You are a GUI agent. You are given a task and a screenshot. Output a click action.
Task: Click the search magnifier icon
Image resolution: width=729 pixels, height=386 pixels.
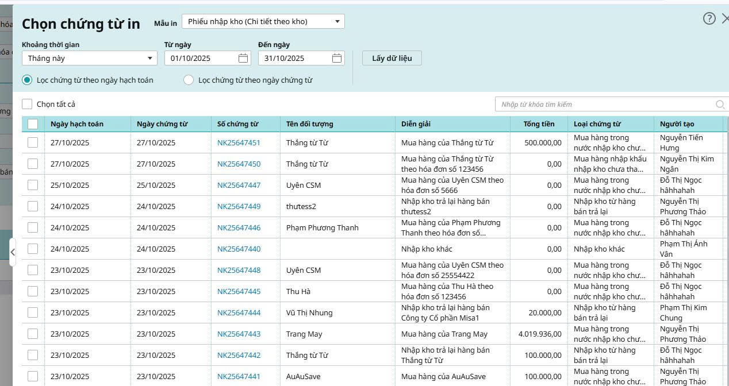pyautogui.click(x=720, y=105)
